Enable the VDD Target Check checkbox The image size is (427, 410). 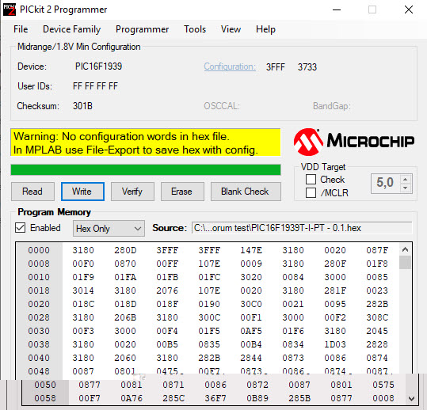tap(311, 180)
